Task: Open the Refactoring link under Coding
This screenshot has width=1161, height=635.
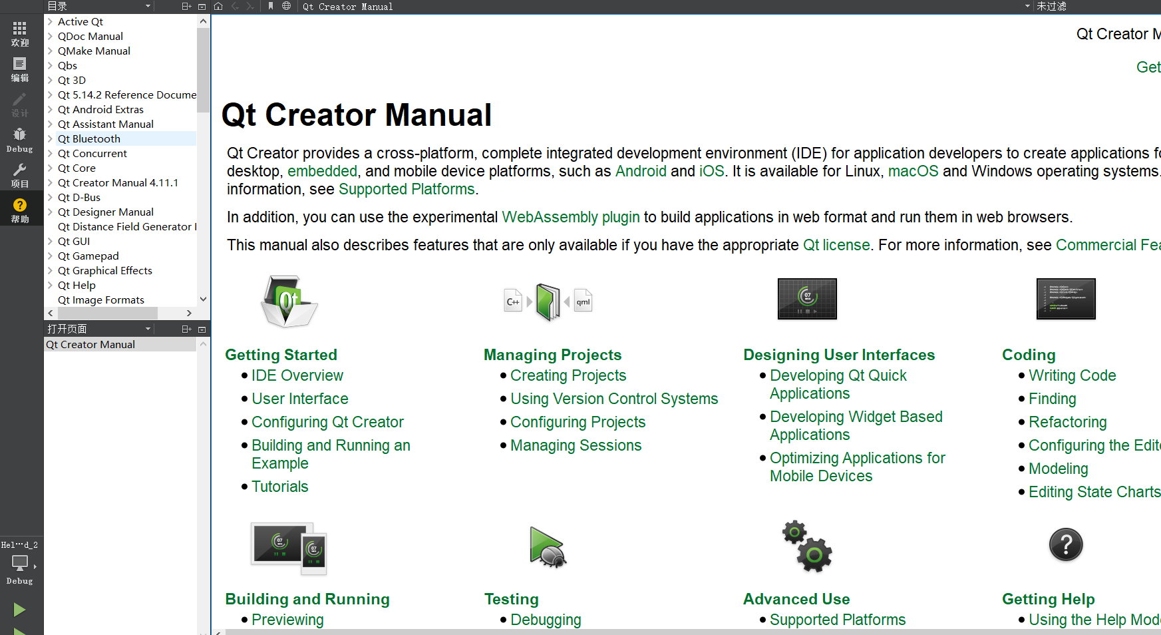Action: pos(1068,422)
